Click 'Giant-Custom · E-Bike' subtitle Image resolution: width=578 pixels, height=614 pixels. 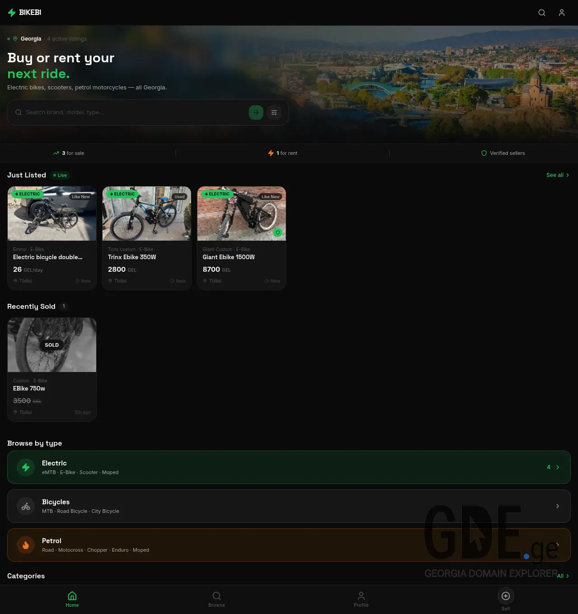[x=226, y=249]
